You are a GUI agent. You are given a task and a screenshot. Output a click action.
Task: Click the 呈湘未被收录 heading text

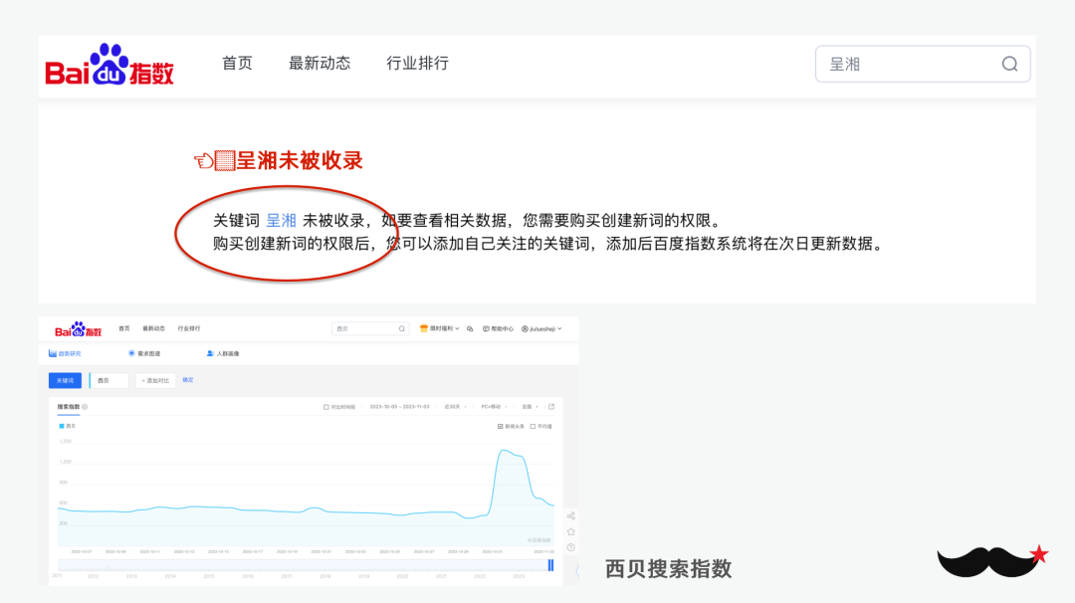pos(300,161)
